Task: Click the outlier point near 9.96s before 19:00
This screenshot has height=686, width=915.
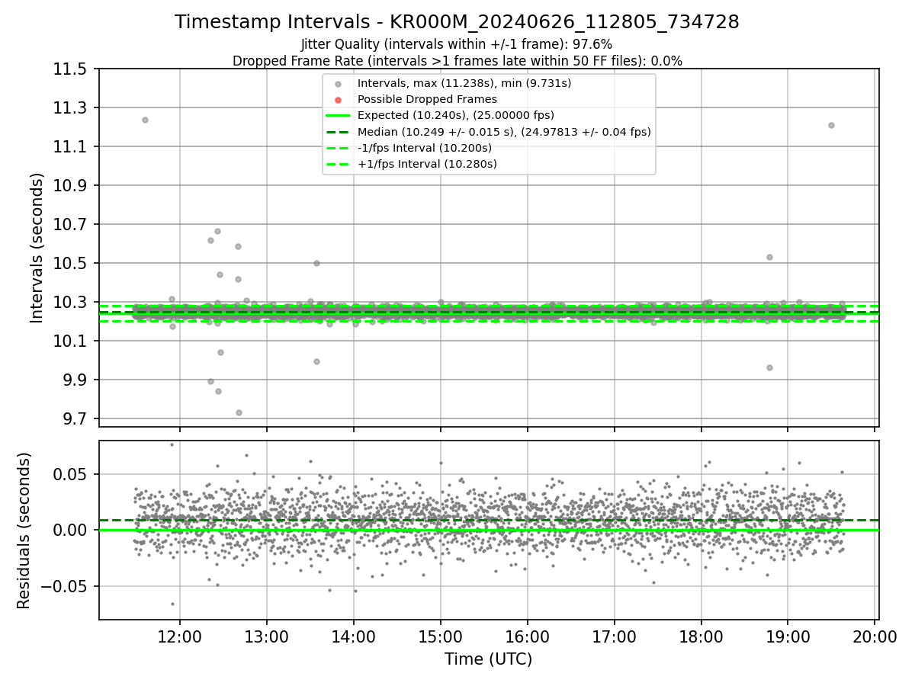Action: click(x=769, y=367)
